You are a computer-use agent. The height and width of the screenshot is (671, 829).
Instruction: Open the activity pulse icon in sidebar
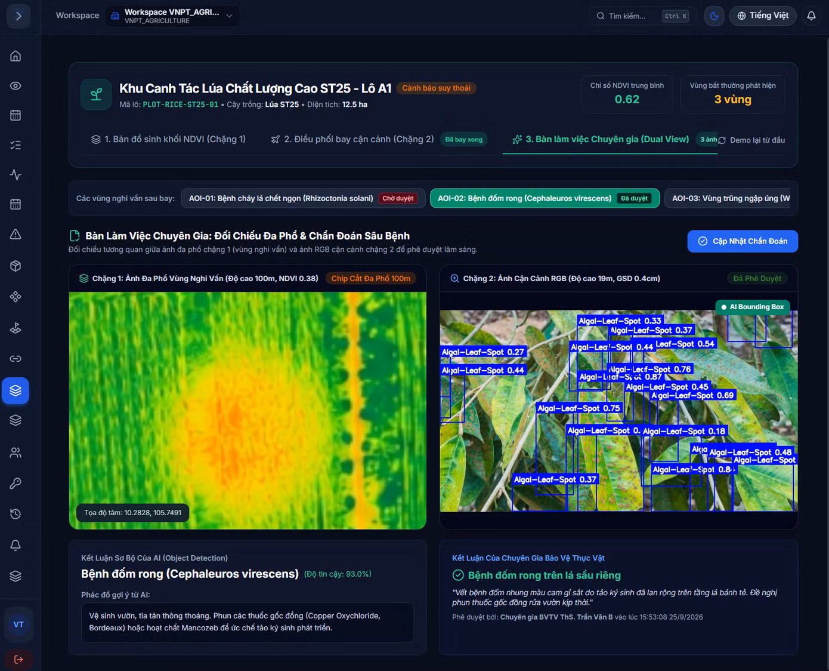(16, 175)
